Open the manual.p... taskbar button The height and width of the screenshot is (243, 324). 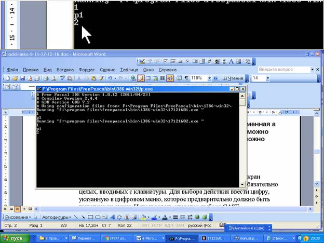coord(247,238)
